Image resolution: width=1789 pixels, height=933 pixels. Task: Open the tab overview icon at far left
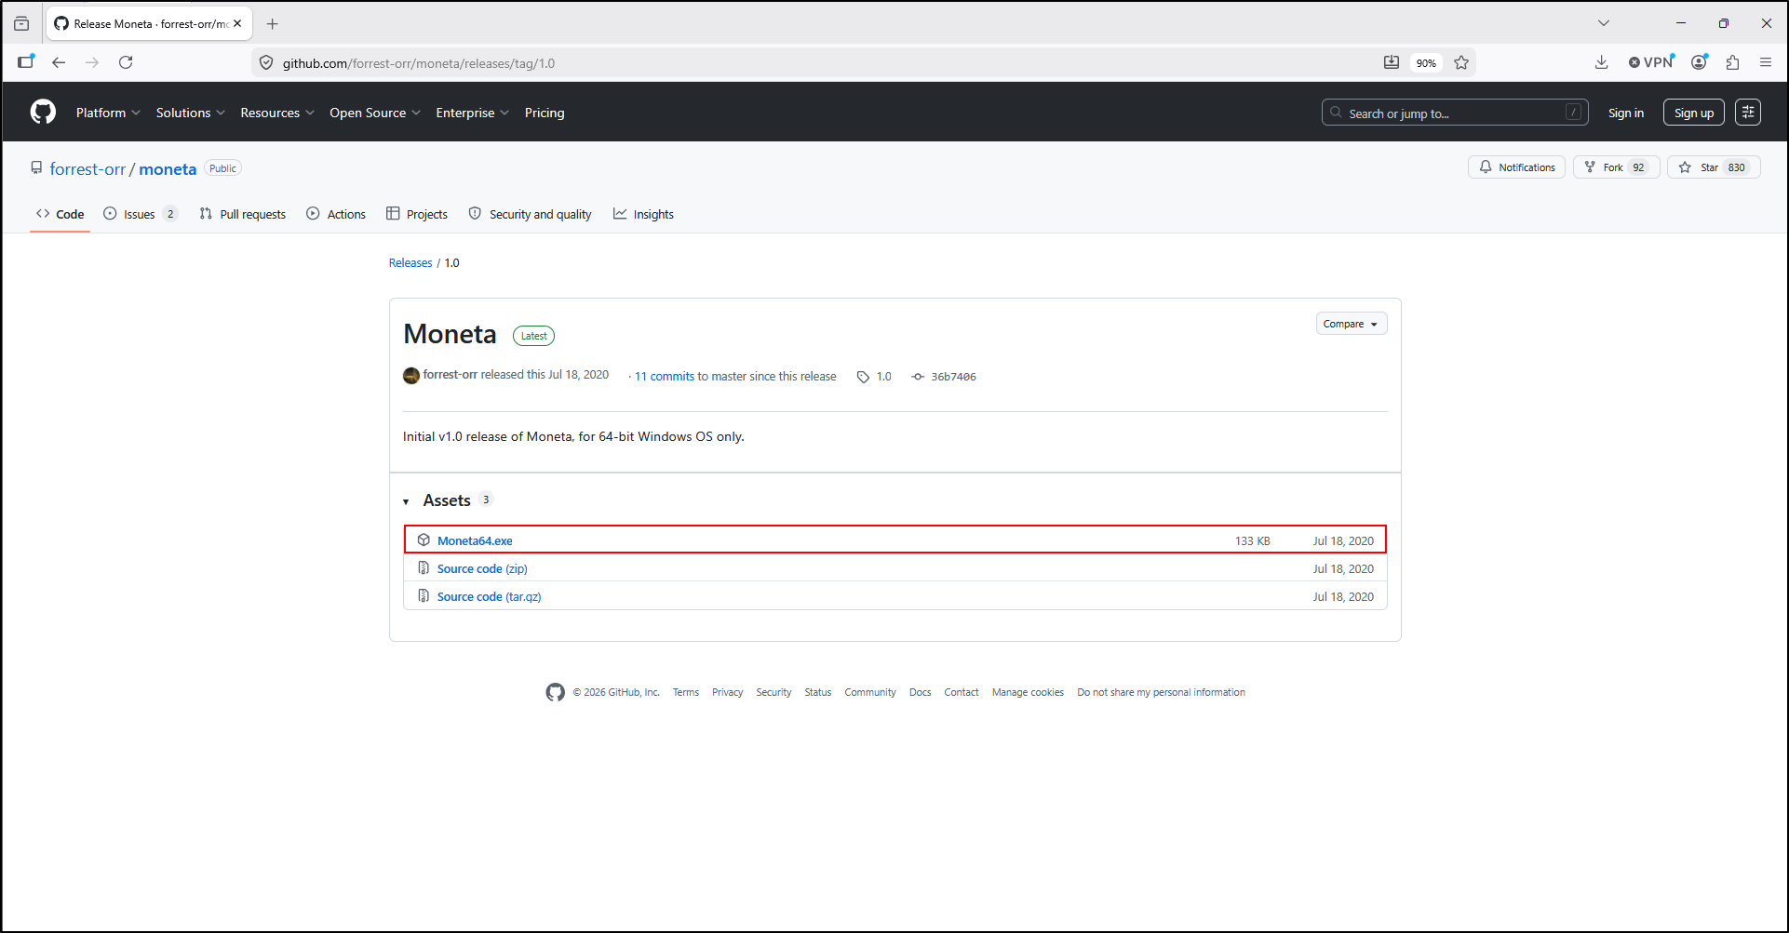point(21,24)
